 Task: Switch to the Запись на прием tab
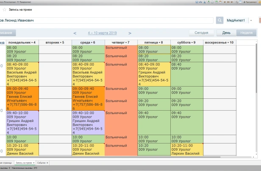pyautogui.click(x=23, y=163)
